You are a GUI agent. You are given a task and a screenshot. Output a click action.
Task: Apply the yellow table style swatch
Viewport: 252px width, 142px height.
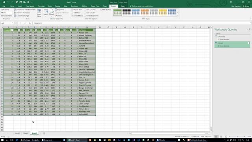(x=163, y=12)
